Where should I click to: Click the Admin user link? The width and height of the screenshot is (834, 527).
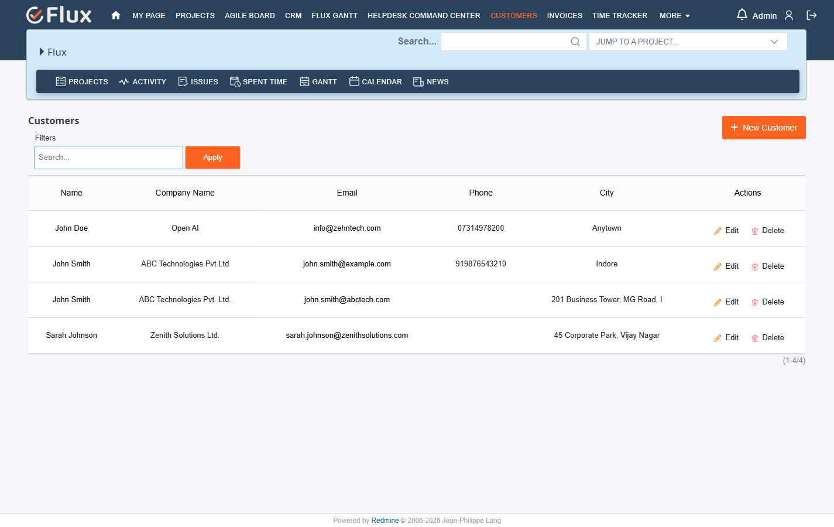click(764, 16)
